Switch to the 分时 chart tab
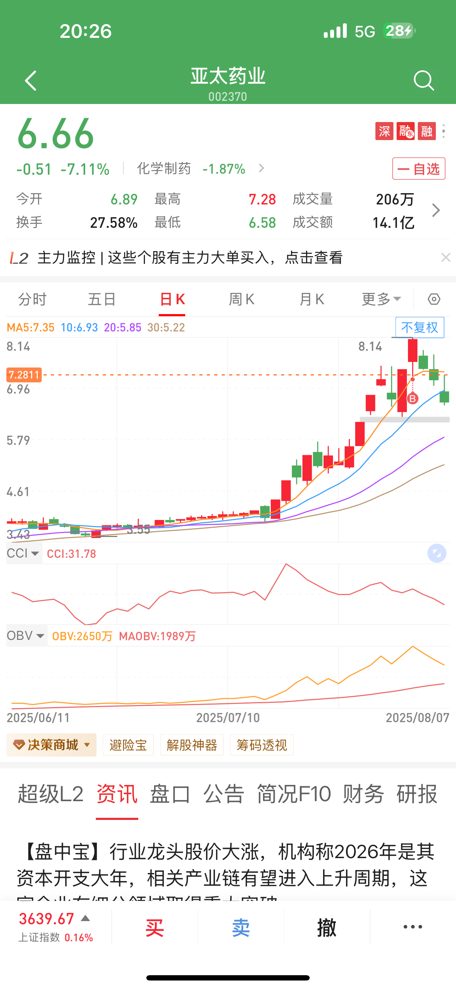This screenshot has height=989, width=456. coord(32,299)
